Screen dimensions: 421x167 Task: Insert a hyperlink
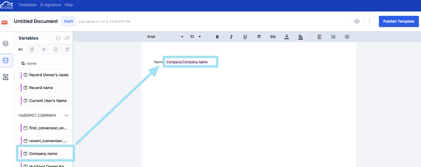tap(273, 37)
